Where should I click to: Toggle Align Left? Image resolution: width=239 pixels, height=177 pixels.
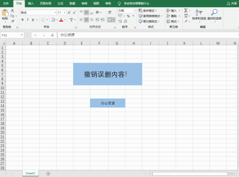tap(81, 19)
